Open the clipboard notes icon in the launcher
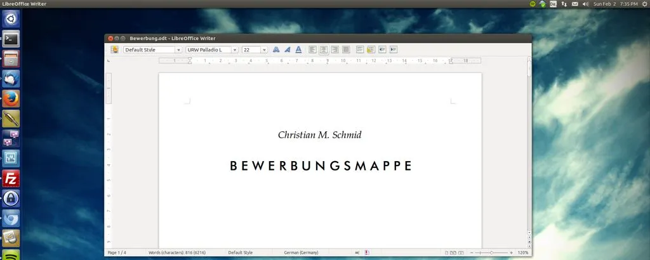Screen dimensions: 650x260 (x=11, y=238)
